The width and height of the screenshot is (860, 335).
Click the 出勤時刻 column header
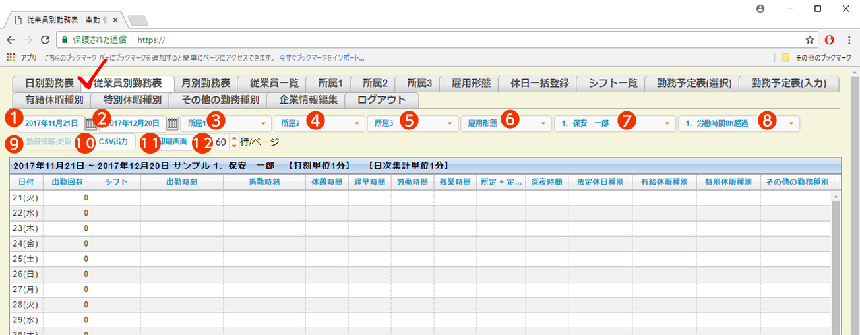point(181,181)
